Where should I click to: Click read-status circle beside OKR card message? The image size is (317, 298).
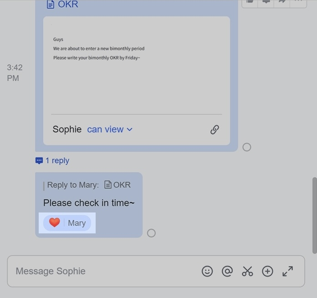[x=247, y=147]
